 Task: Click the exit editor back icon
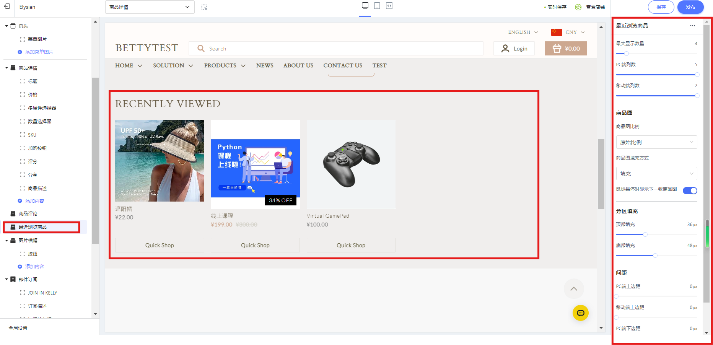[7, 7]
